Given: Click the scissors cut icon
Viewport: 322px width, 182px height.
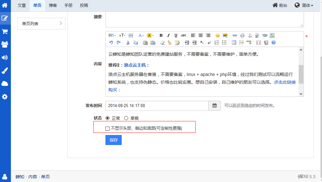Looking at the screenshot, I should [x=128, y=43].
